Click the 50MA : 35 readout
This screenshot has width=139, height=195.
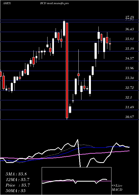pyautogui.click(x=16, y=191)
